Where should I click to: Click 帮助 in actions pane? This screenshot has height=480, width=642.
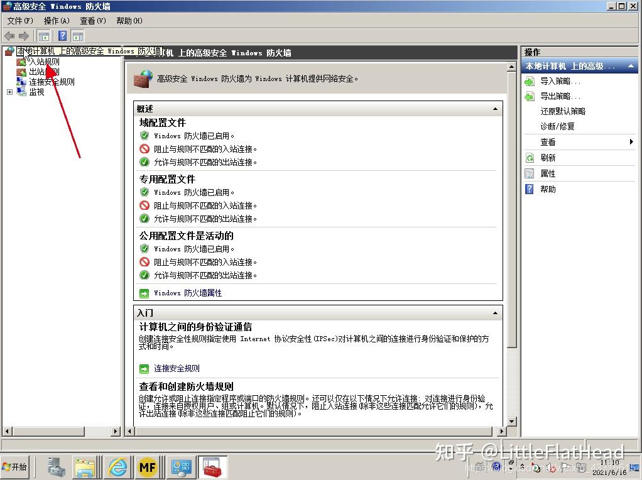pyautogui.click(x=548, y=189)
